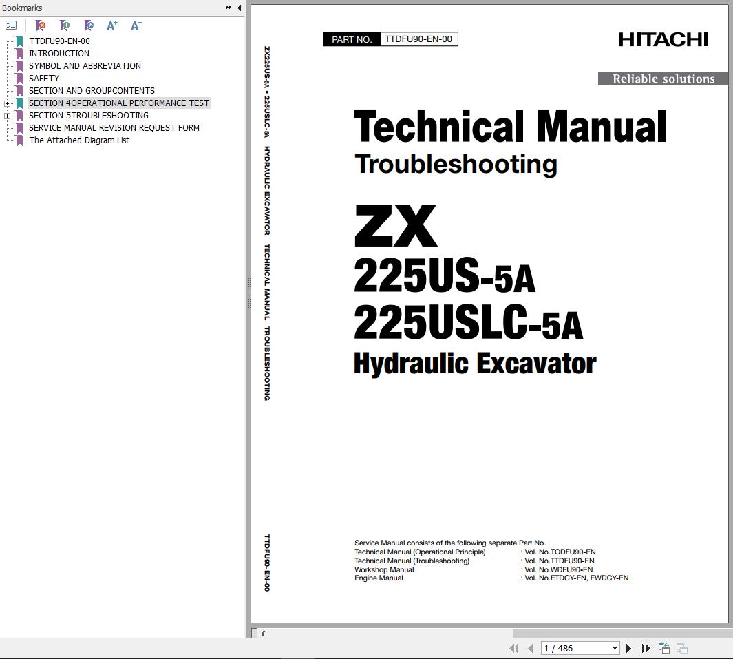Go to the next page
The height and width of the screenshot is (659, 733).
629,648
